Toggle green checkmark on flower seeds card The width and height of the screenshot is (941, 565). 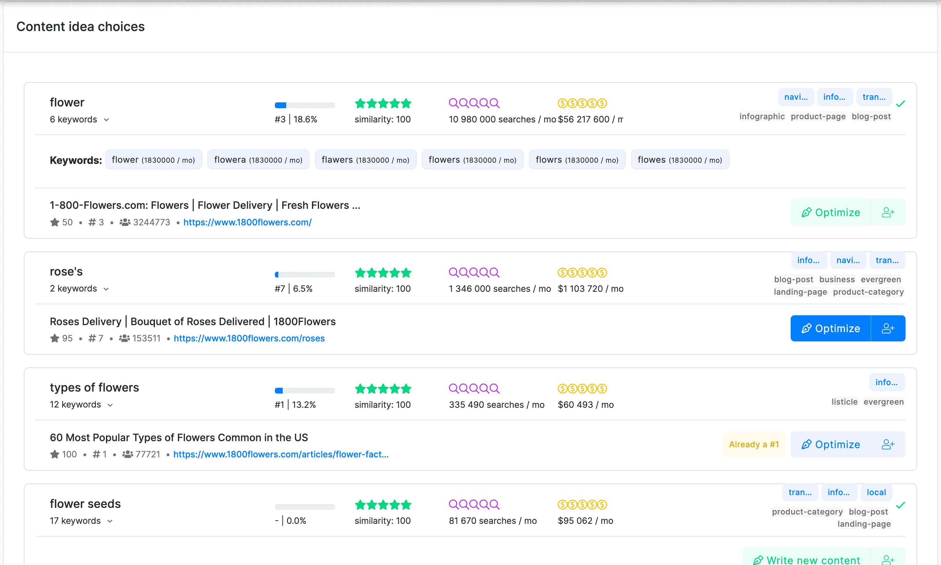901,505
